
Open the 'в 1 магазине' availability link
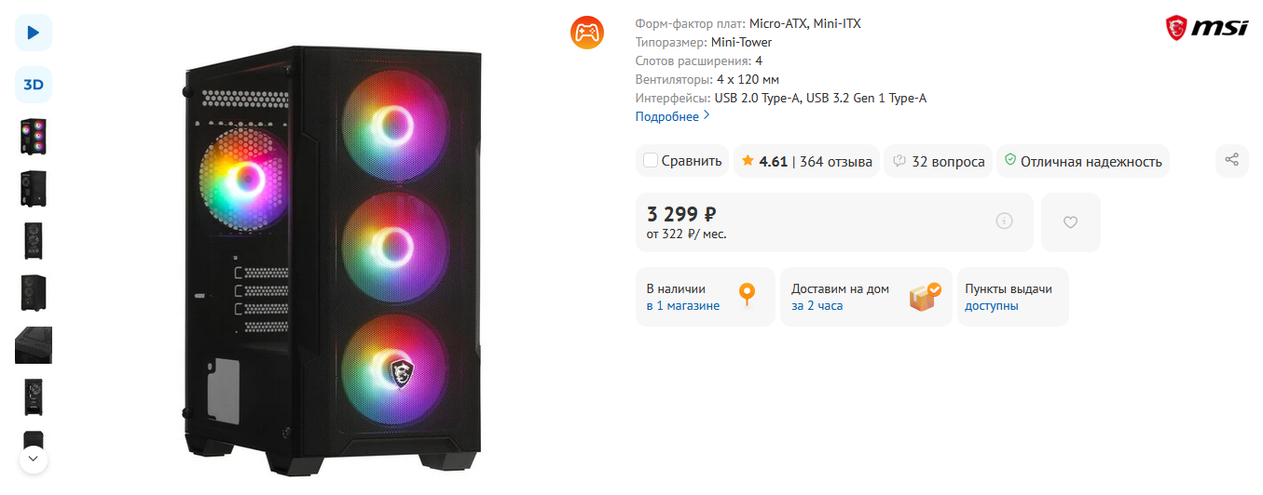click(x=683, y=306)
